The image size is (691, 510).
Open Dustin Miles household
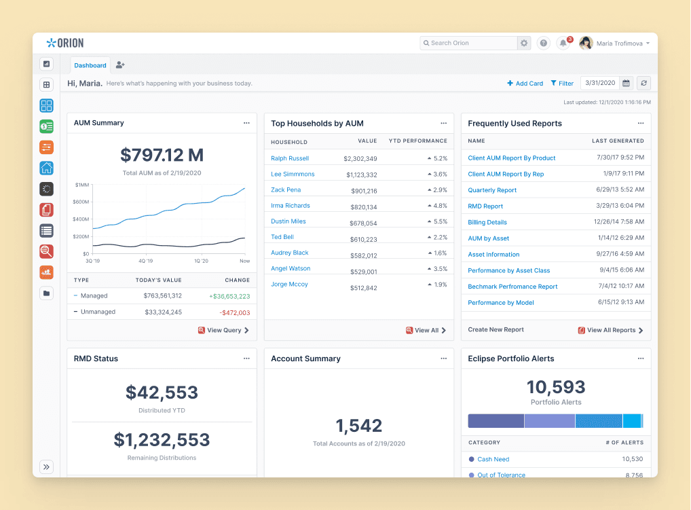point(288,221)
